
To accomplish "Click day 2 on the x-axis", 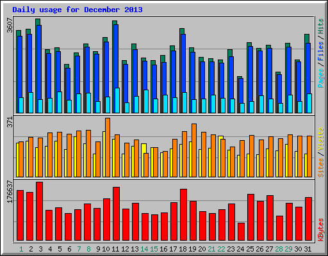I will pos(31,249).
